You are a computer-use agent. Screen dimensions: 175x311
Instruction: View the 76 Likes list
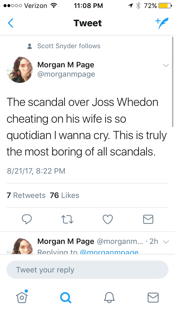(65, 195)
